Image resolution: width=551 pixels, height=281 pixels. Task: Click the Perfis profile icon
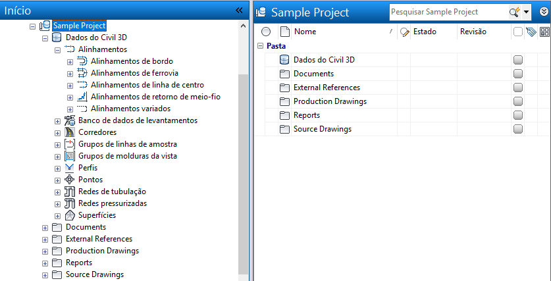70,168
